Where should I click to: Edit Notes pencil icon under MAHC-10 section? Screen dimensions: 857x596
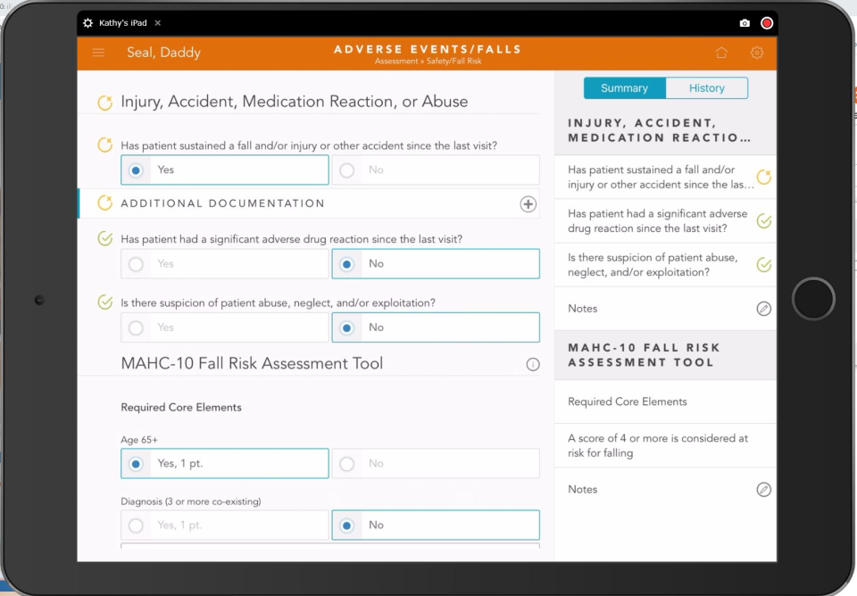click(x=764, y=489)
